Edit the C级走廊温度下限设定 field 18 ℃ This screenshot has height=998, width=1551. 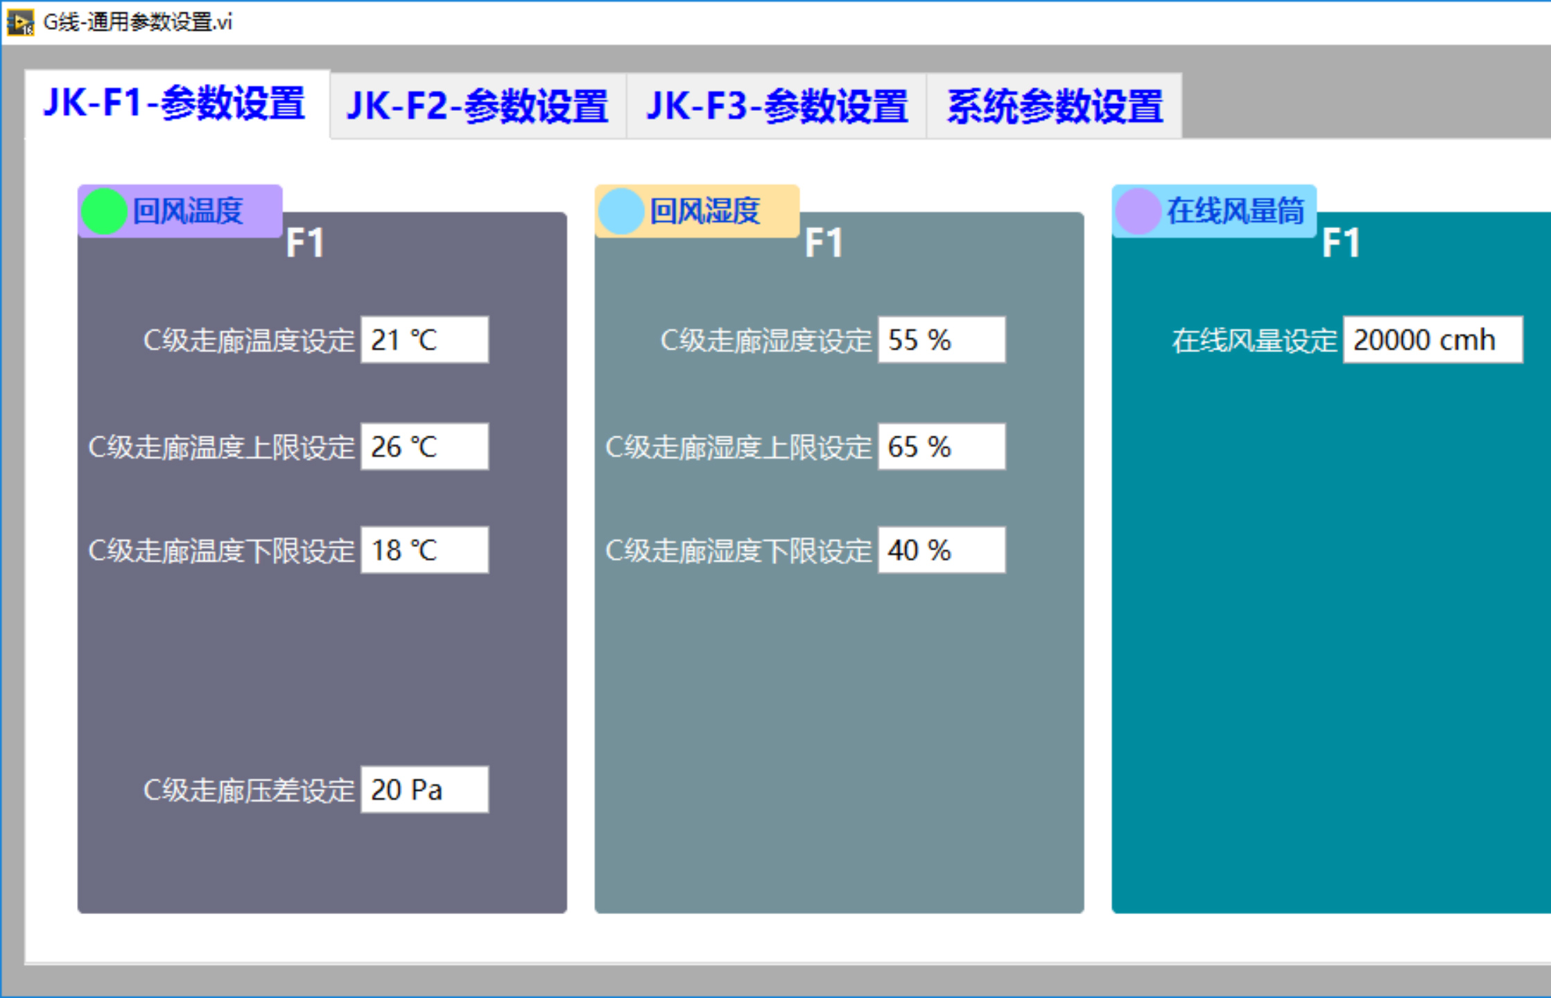pyautogui.click(x=424, y=550)
